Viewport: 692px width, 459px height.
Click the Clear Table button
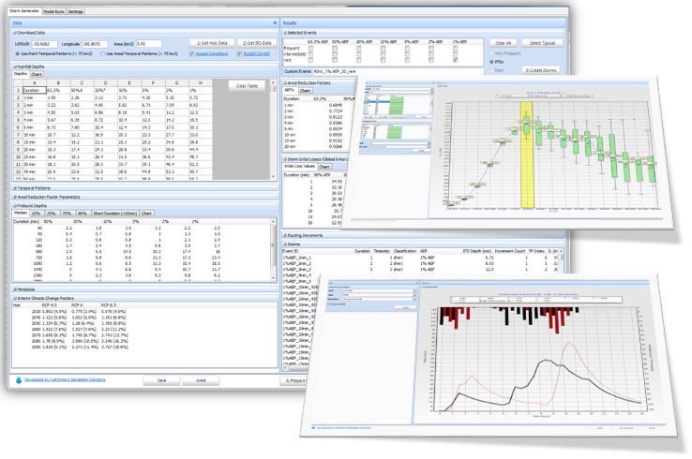click(x=248, y=85)
